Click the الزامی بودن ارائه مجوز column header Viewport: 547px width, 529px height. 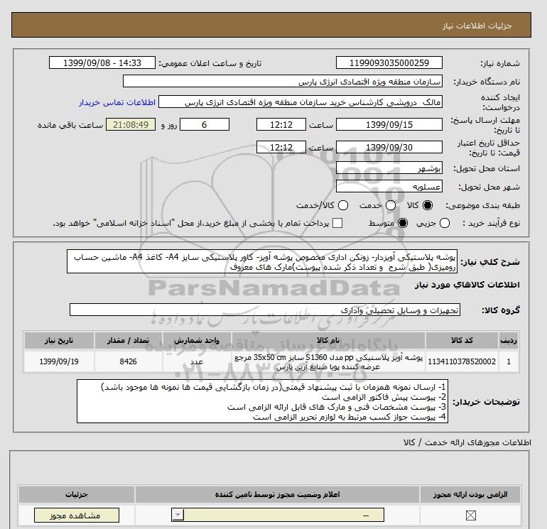[x=470, y=494]
